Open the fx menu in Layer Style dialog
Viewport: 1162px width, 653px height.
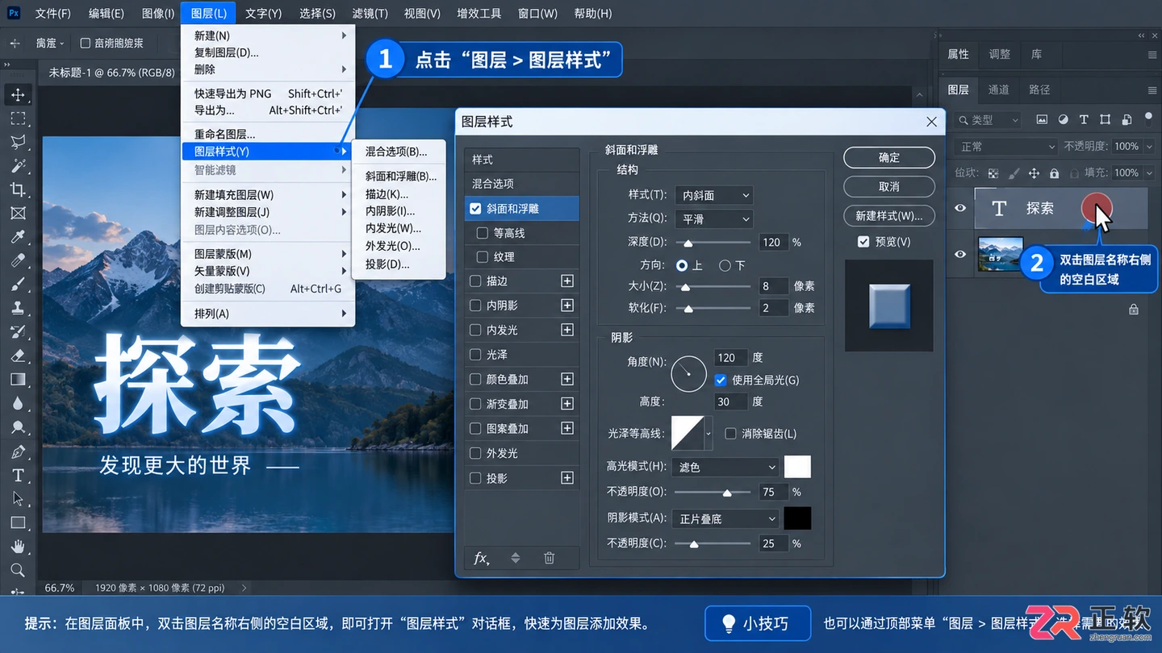(x=482, y=558)
